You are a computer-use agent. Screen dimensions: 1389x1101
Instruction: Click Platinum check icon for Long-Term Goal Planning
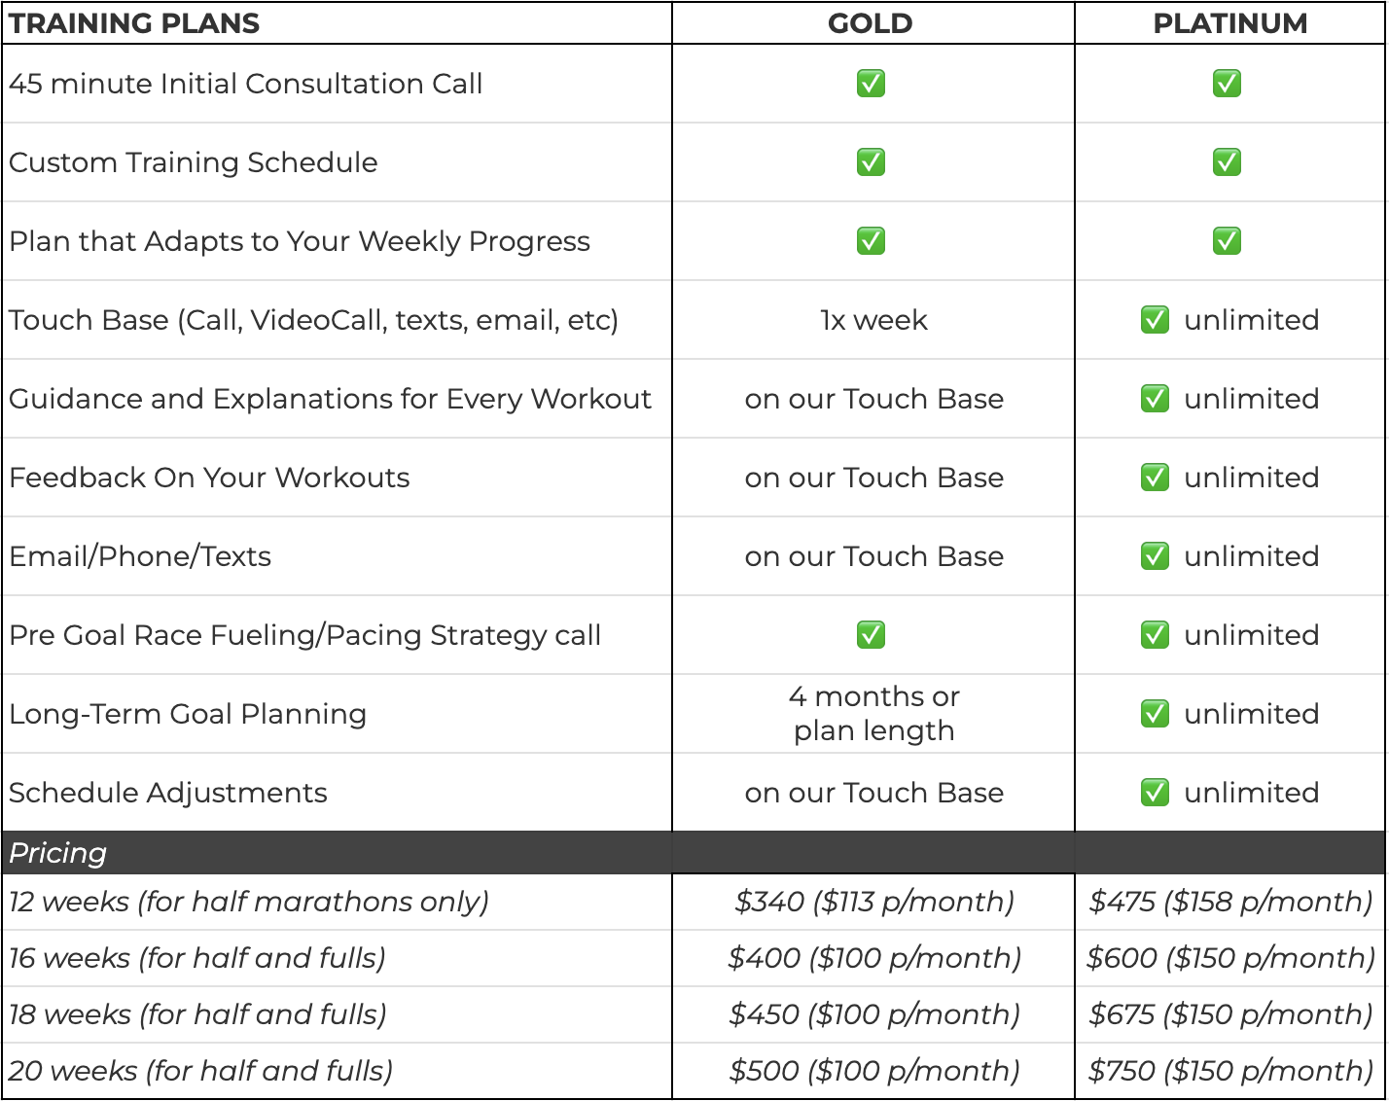(1155, 714)
